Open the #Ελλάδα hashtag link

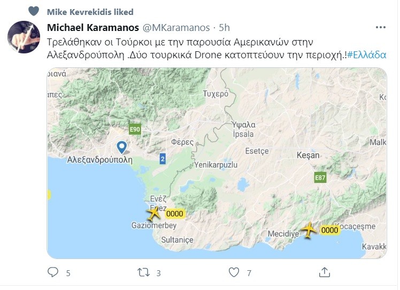pyautogui.click(x=366, y=54)
